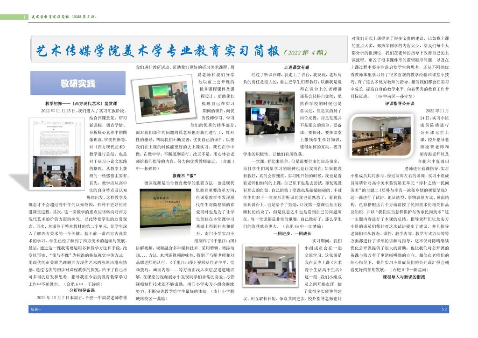
Task: Click the running header 美术学教育实习简报 at the top
Action: pyautogui.click(x=64, y=17)
